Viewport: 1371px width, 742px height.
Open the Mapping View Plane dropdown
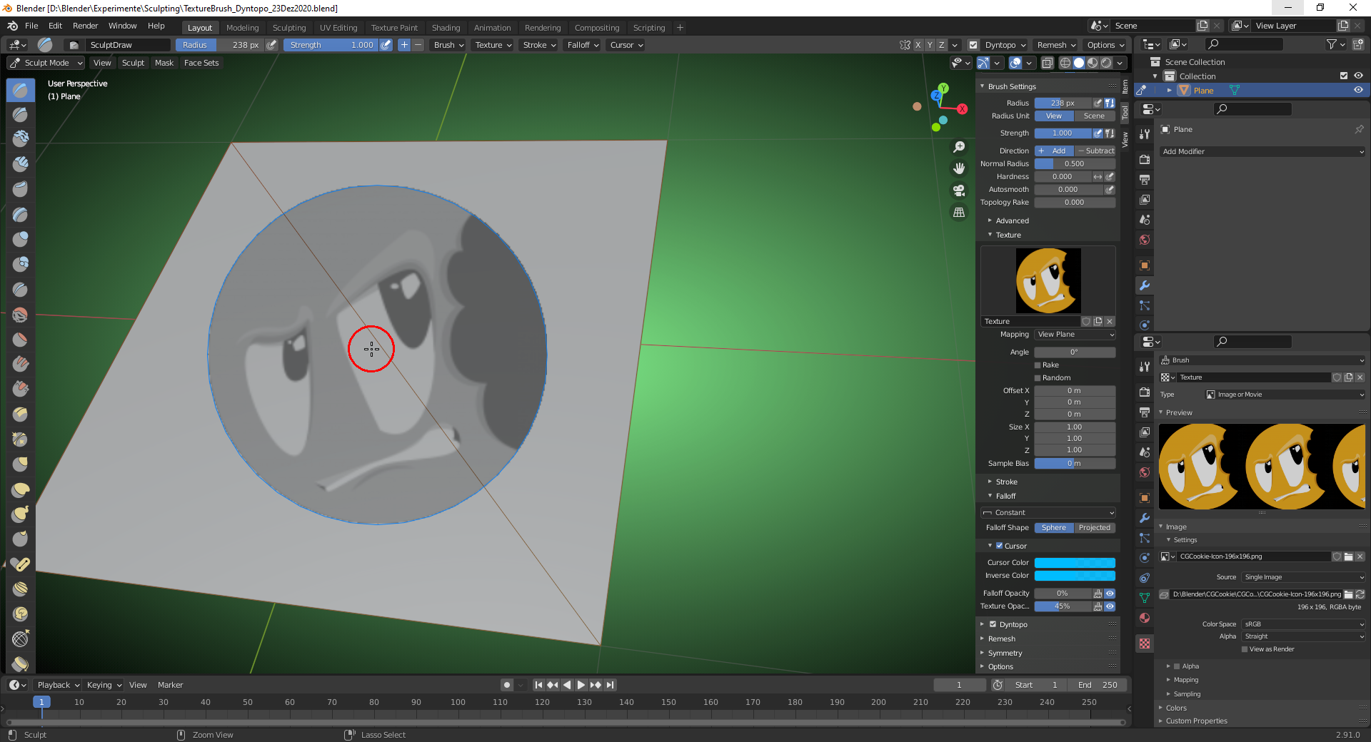coord(1075,335)
